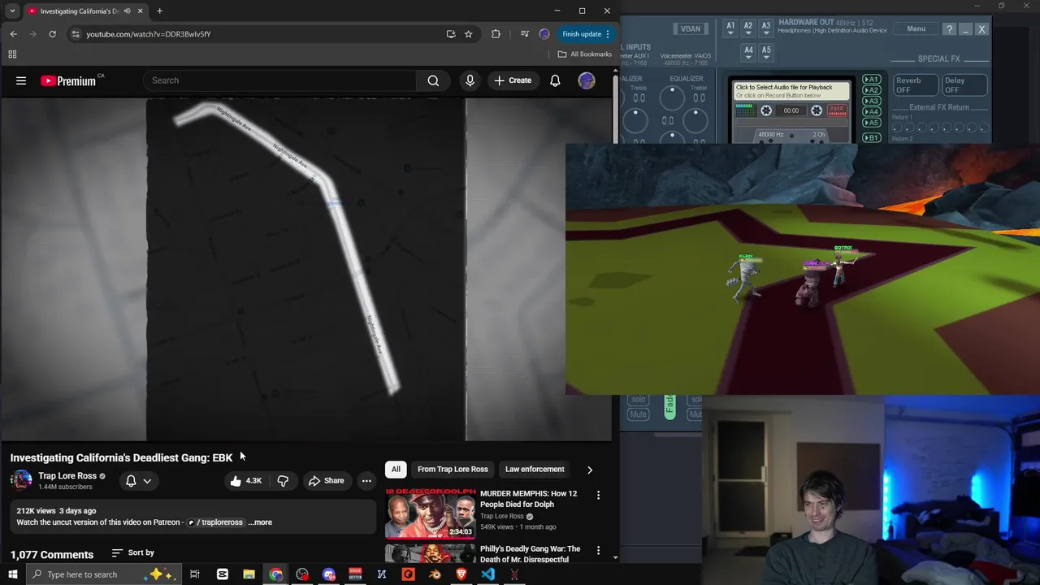The image size is (1040, 585).
Task: Dislike the video with thumbs down
Action: pos(283,481)
